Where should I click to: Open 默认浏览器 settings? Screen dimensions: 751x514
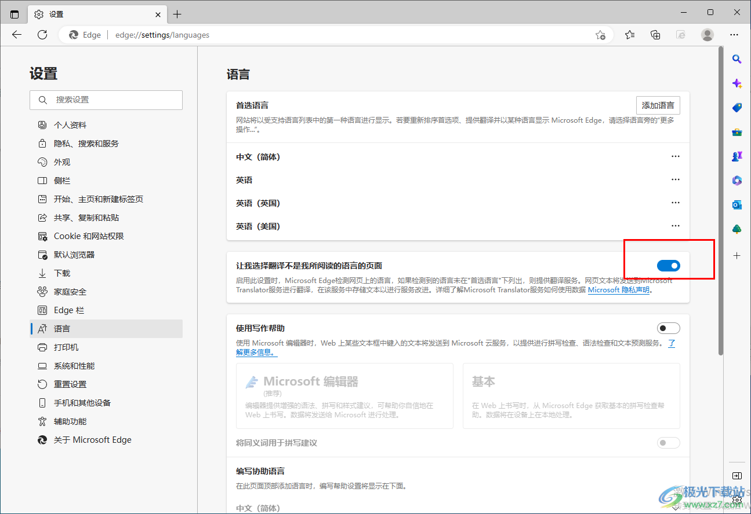pyautogui.click(x=106, y=255)
